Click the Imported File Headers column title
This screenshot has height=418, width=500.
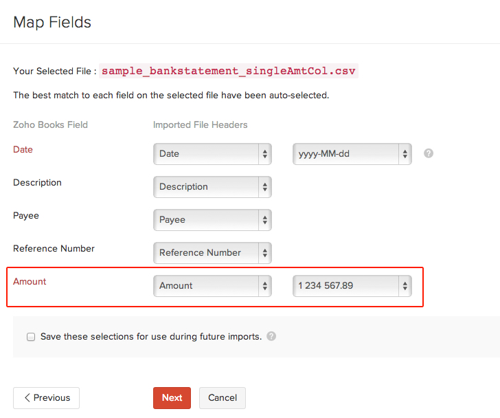200,124
